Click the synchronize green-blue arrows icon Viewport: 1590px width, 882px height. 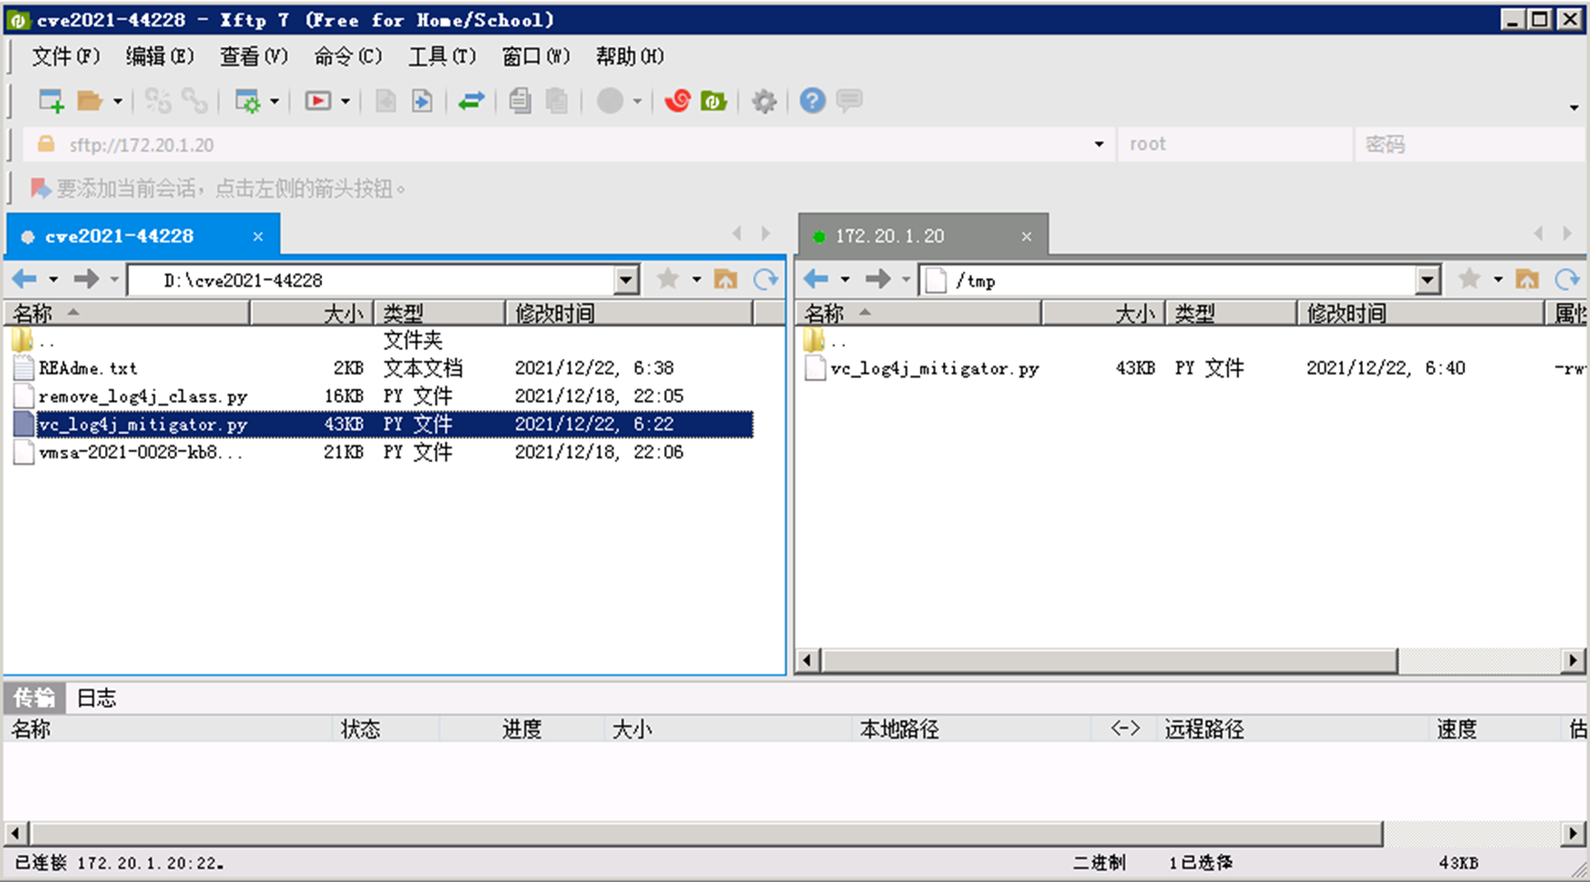pos(471,100)
